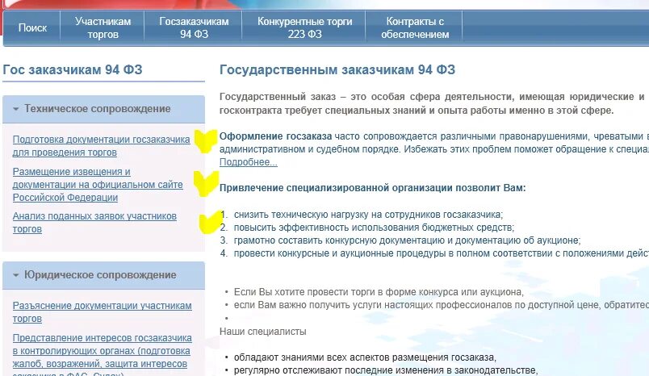Click bold text Оформление госзаказа
The width and height of the screenshot is (649, 376).
pyautogui.click(x=275, y=136)
